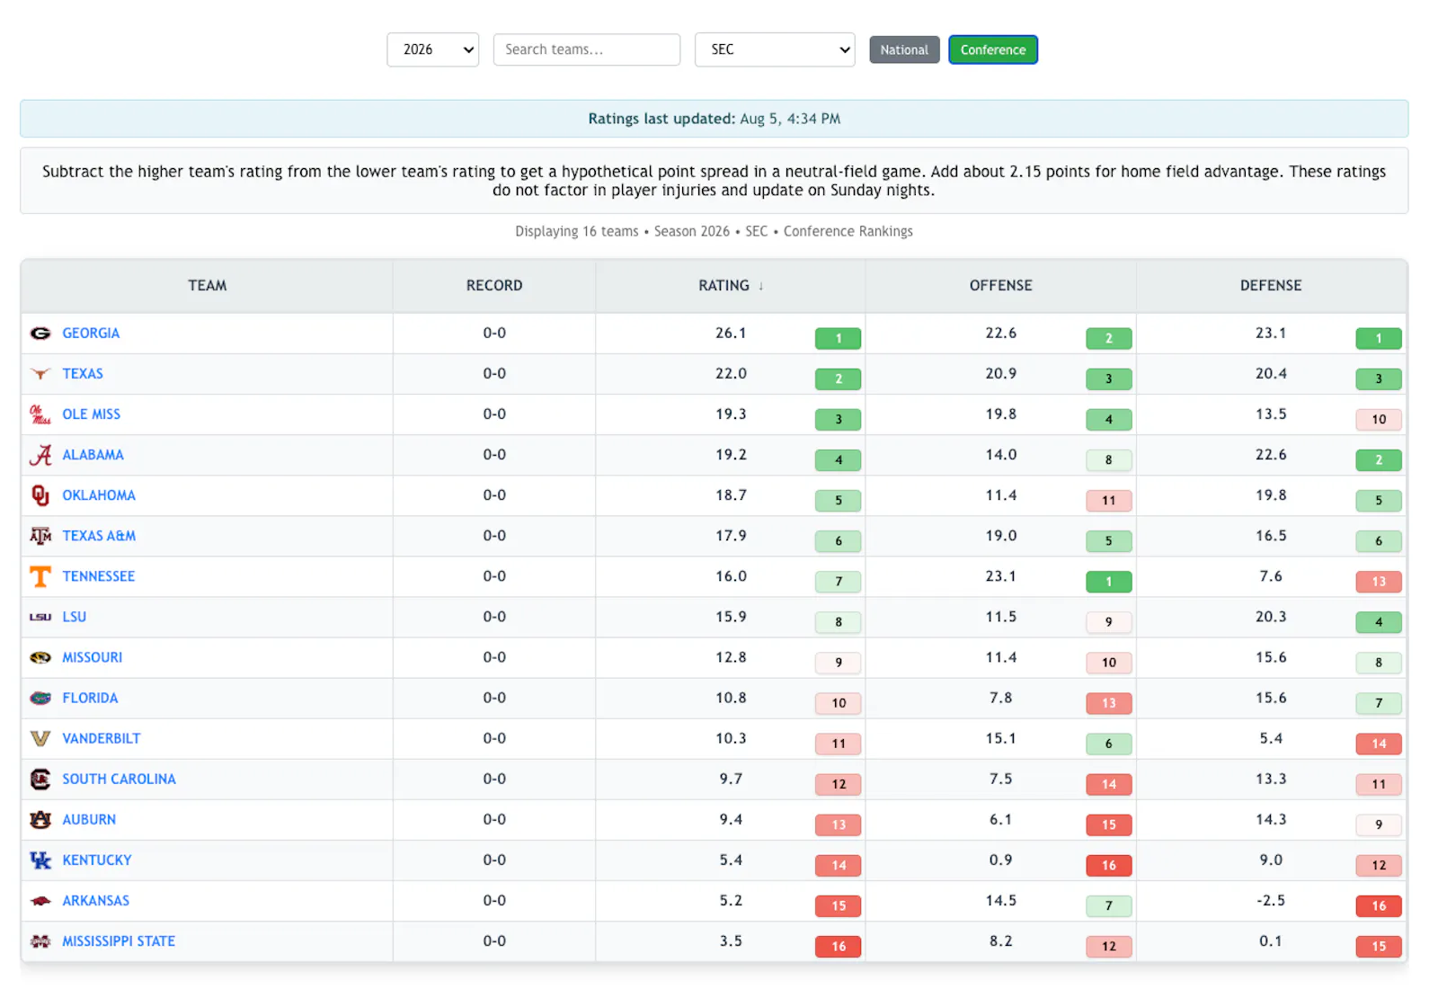Click the Texas A&M logo

coord(40,536)
